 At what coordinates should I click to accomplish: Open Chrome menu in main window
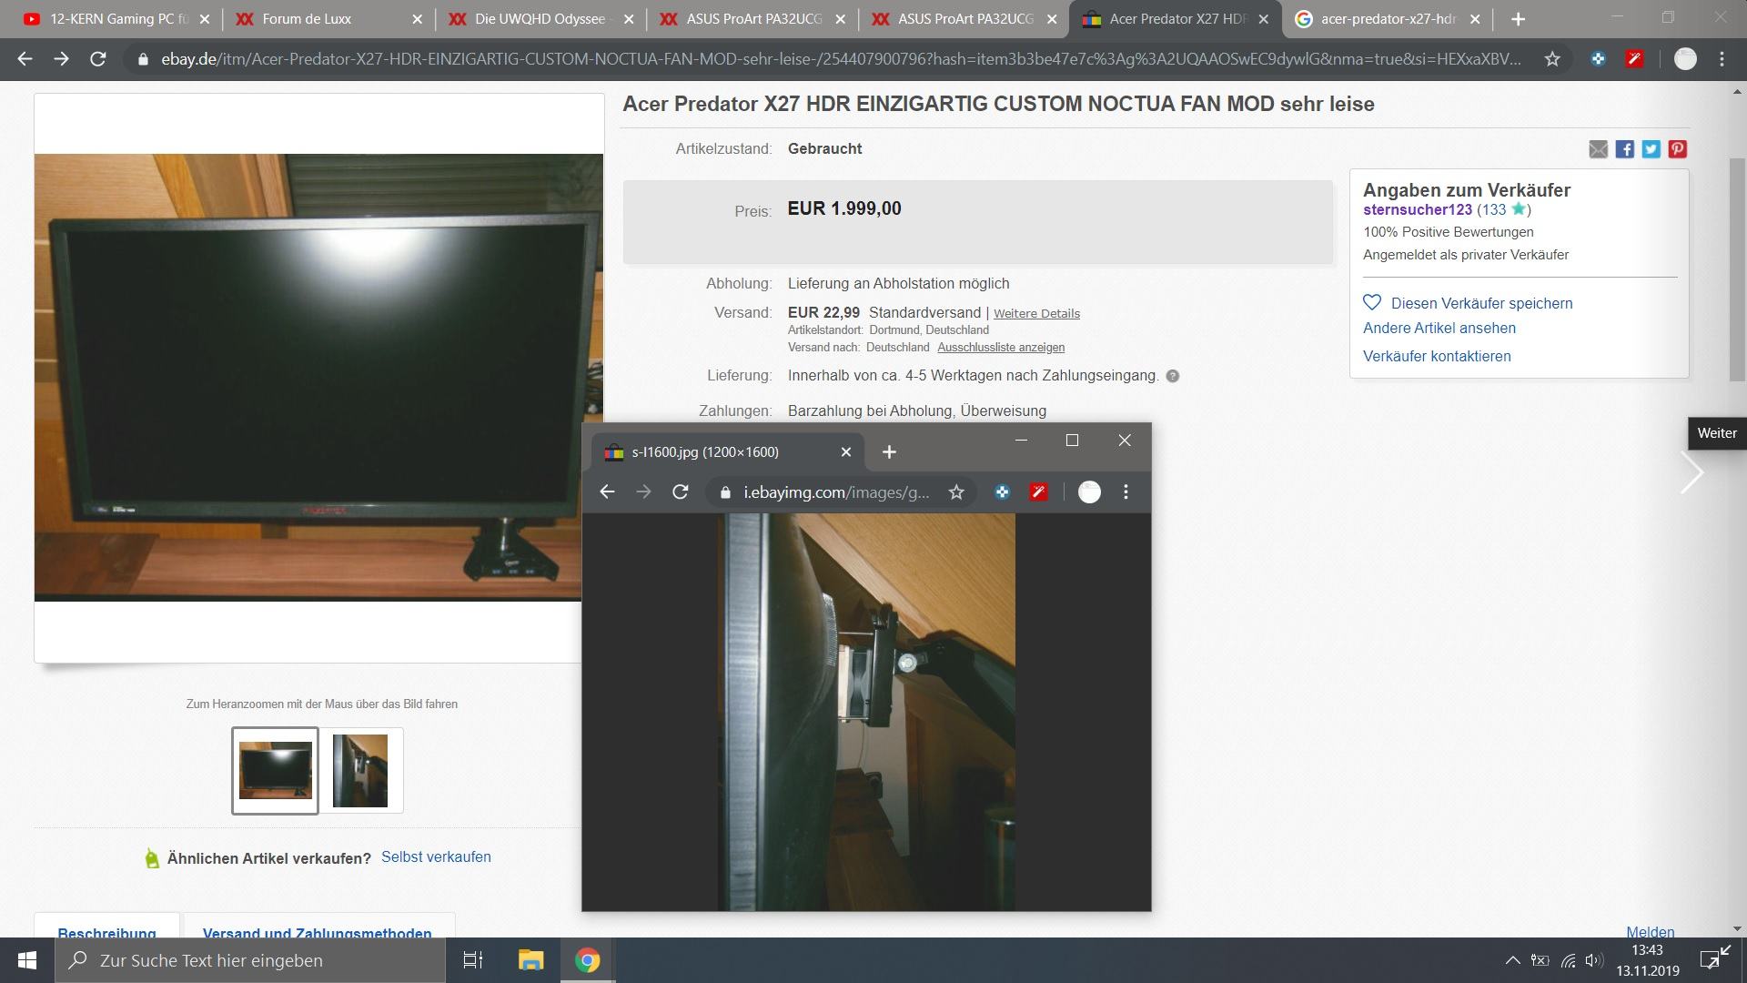pyautogui.click(x=1722, y=59)
